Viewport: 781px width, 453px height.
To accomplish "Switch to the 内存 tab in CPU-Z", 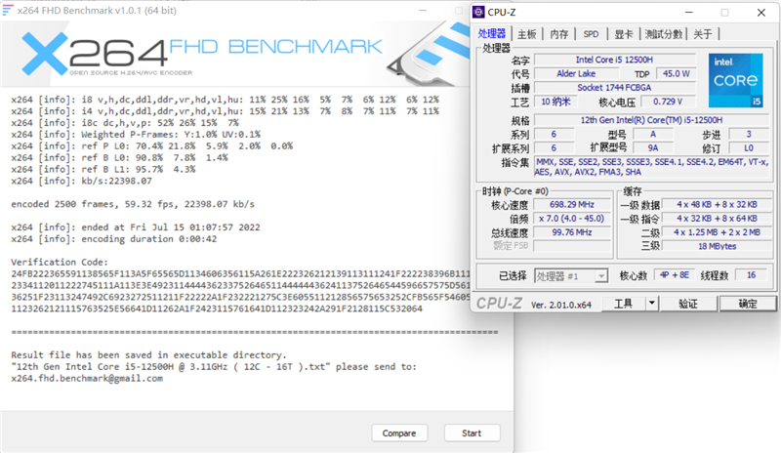I will pos(558,34).
